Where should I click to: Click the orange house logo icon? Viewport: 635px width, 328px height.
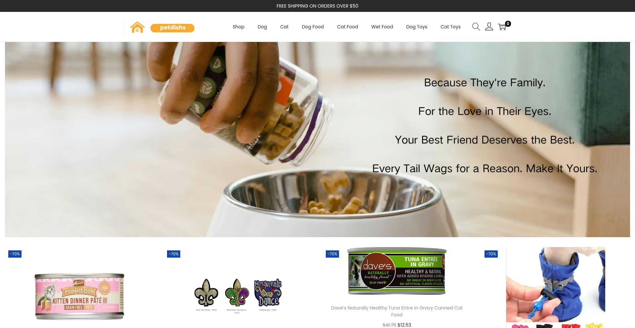[x=137, y=27]
